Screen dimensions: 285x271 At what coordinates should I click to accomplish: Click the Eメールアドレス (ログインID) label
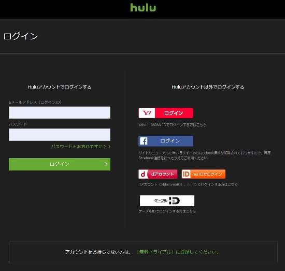(x=35, y=102)
